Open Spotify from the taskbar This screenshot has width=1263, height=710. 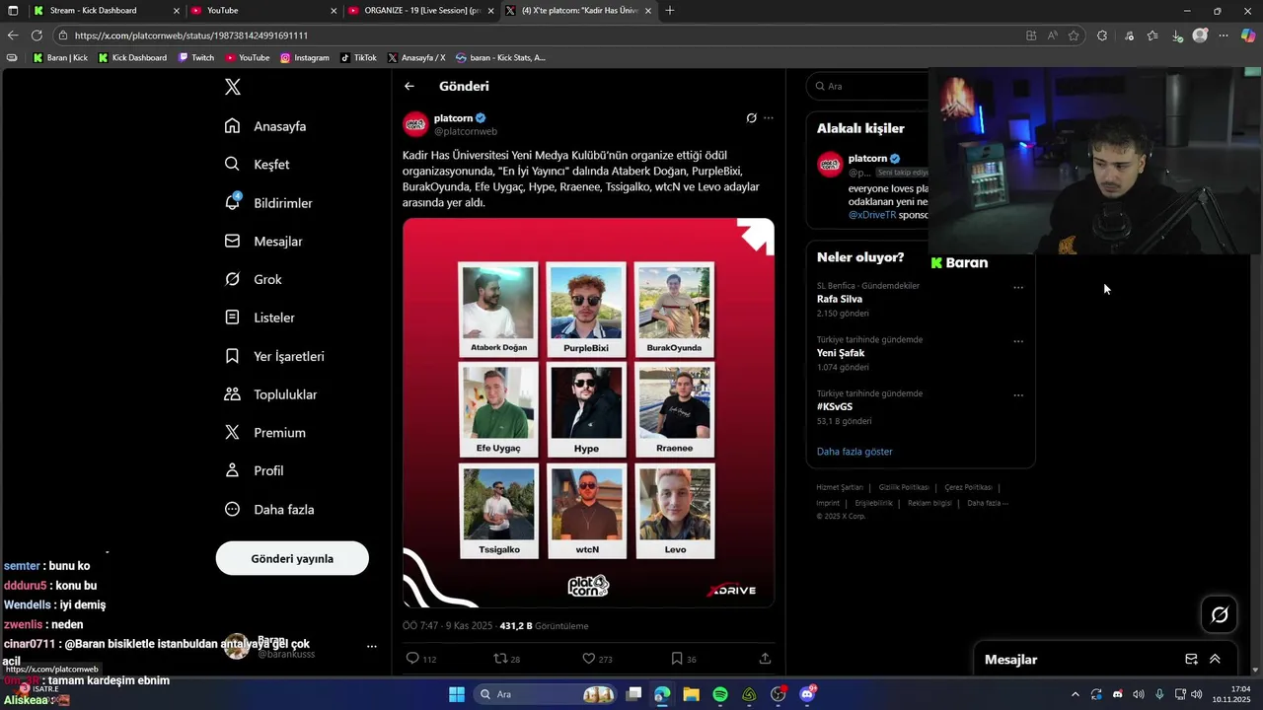(x=720, y=694)
